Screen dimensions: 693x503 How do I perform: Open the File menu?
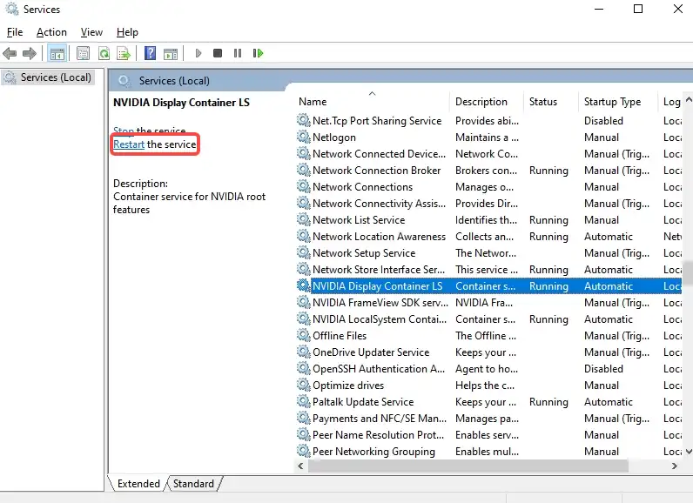click(x=15, y=32)
